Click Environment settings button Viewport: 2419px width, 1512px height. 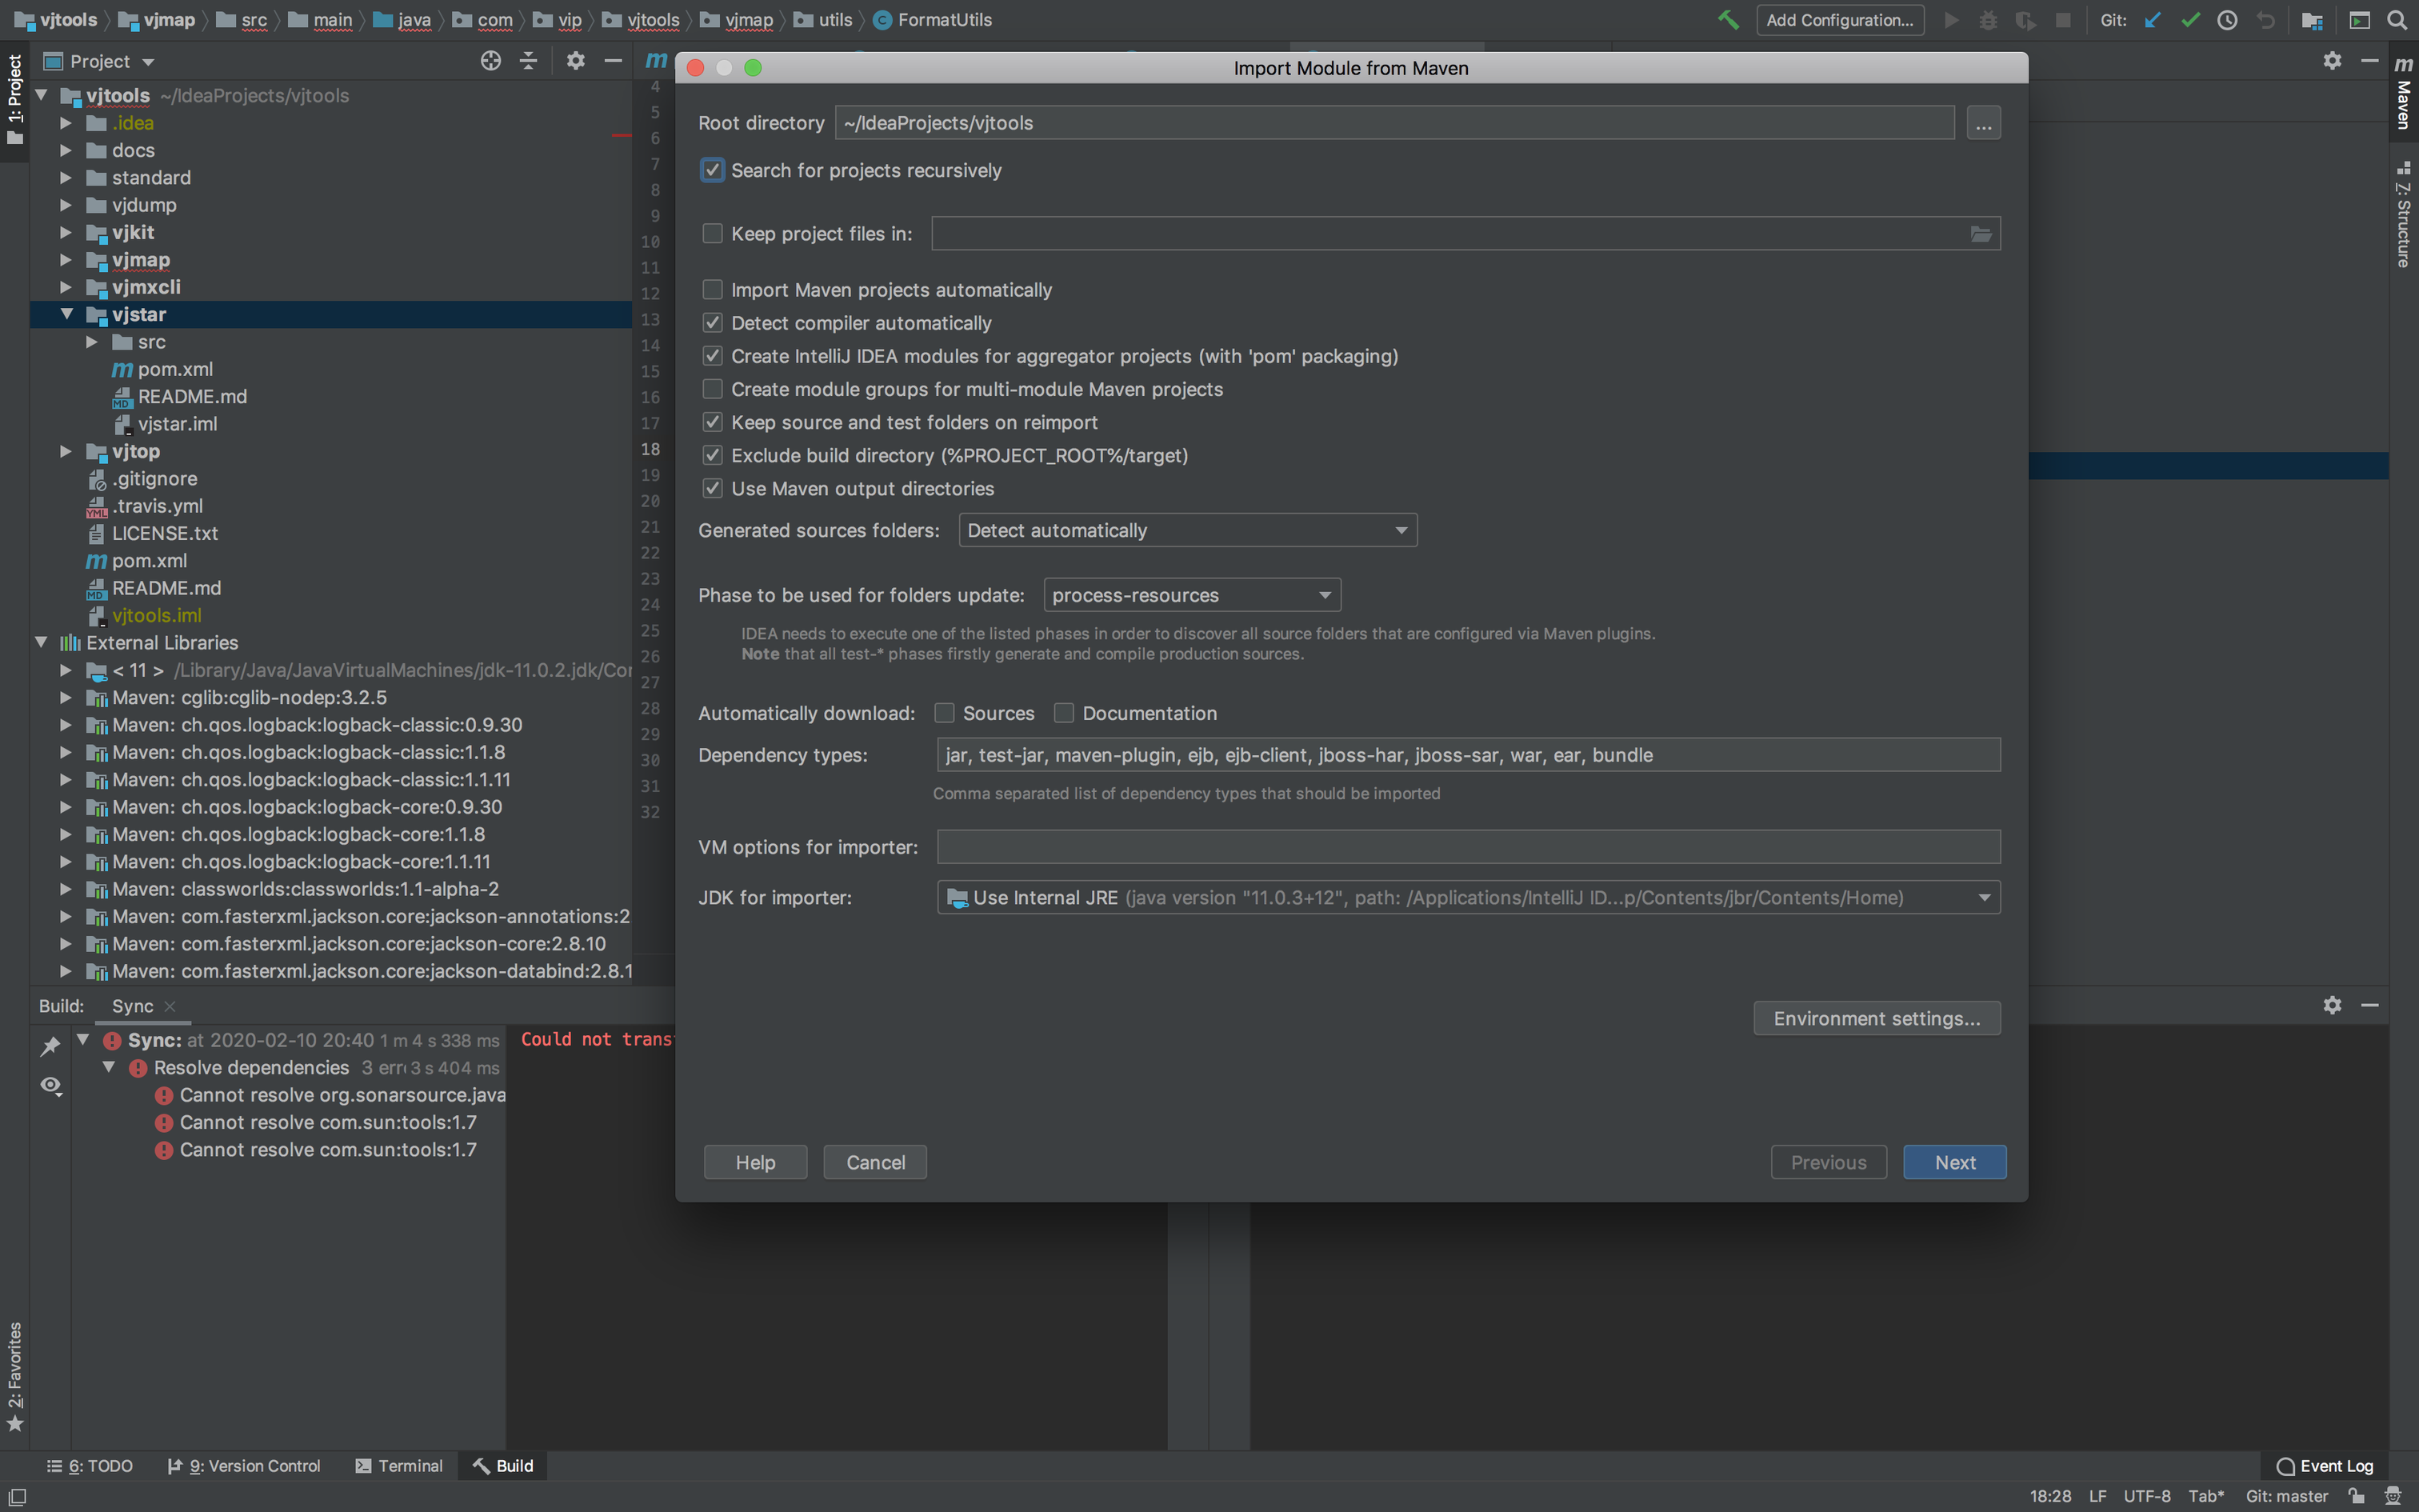[1876, 1018]
